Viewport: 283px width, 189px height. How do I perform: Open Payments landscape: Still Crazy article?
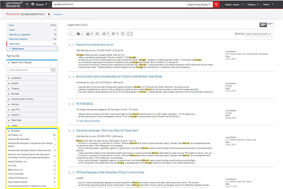pyautogui.click(x=108, y=131)
